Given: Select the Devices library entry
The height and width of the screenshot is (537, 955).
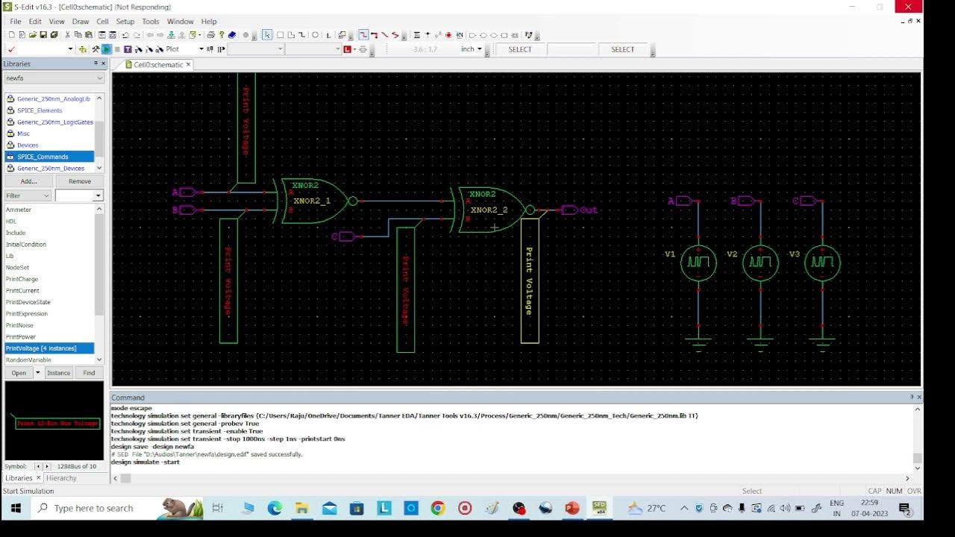Looking at the screenshot, I should [28, 145].
